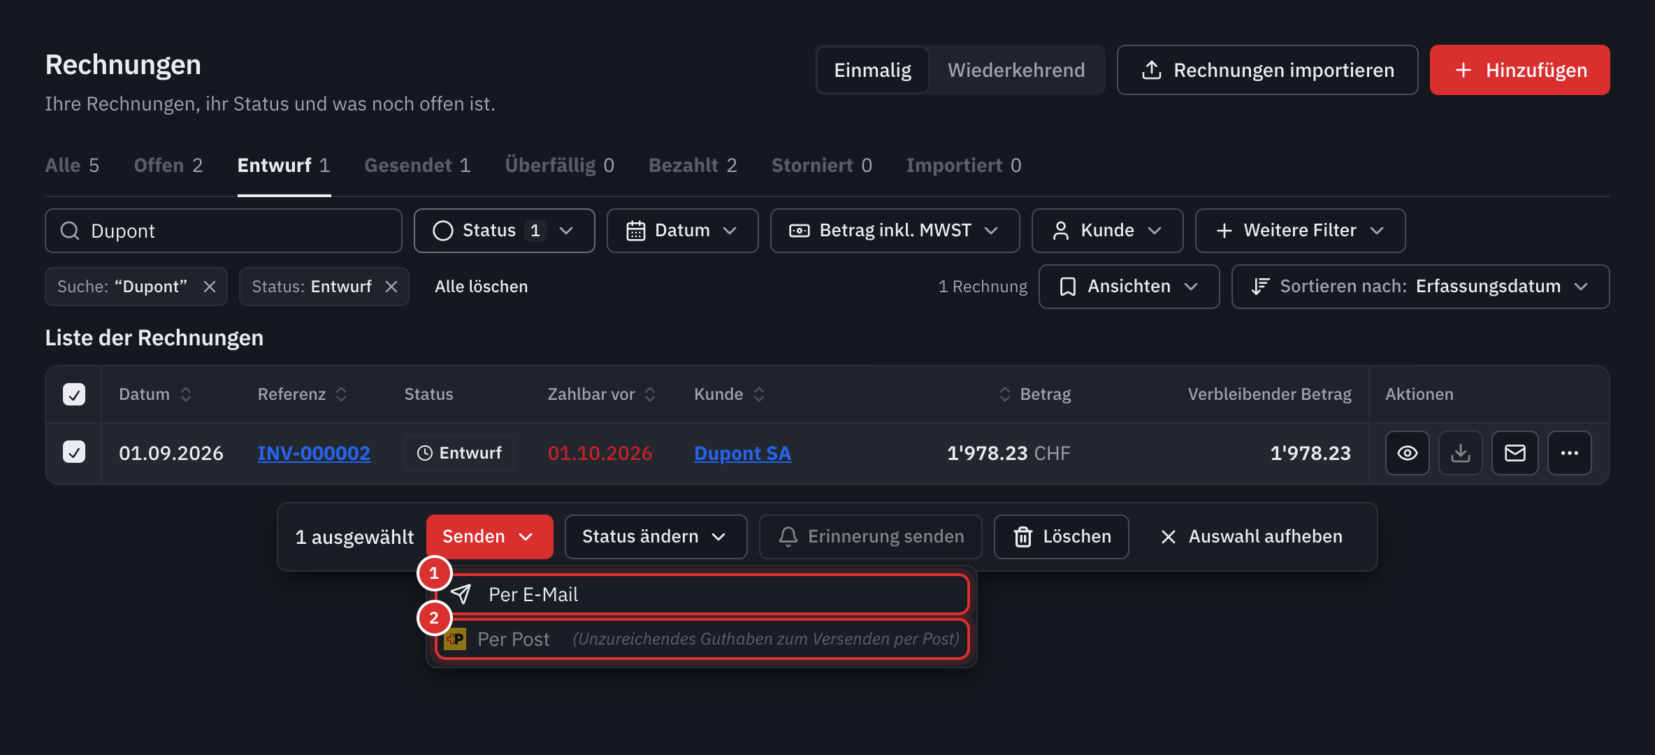The height and width of the screenshot is (755, 1655).
Task: Switch to the Bezahlt tab
Action: tap(693, 166)
